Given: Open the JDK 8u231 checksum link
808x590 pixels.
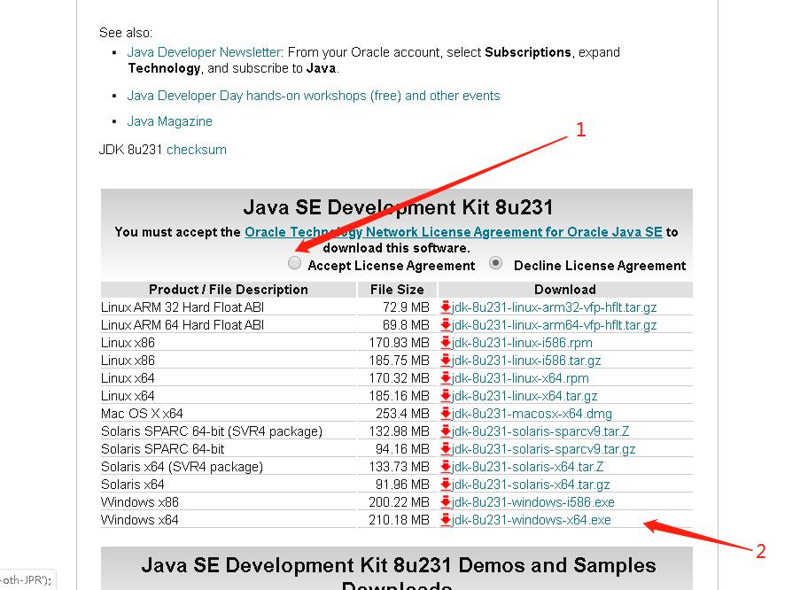Looking at the screenshot, I should (197, 150).
